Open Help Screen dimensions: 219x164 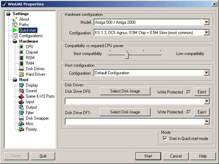[x=203, y=156]
